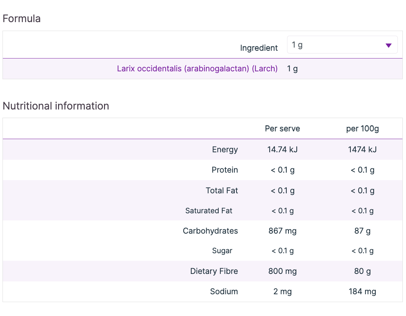Click the Sugar row label
The height and width of the screenshot is (316, 406).
pos(222,251)
